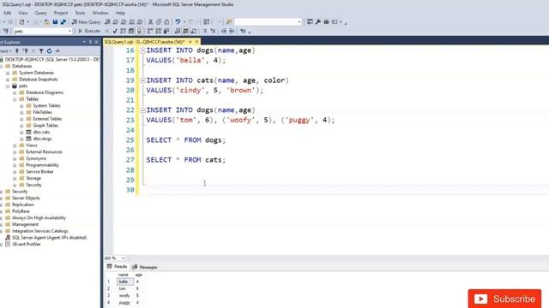Screen dimensions: 549x308
Task: Switch to the Messages tab
Action: click(145, 267)
